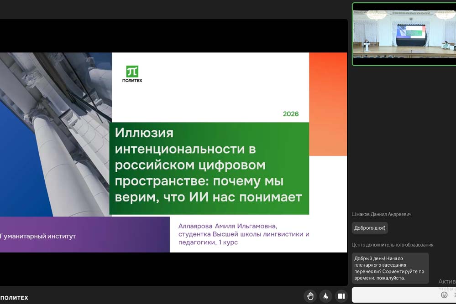The image size is (456, 304).
Task: Toggle the side chat panel layout icon
Action: point(341,296)
